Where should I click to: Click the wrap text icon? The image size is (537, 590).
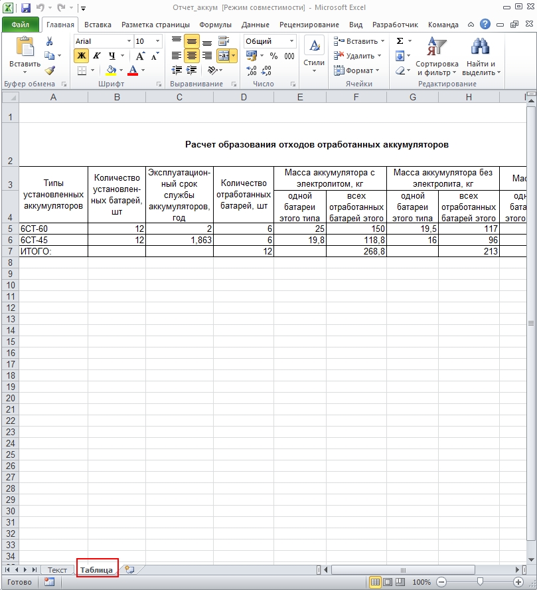pyautogui.click(x=224, y=41)
